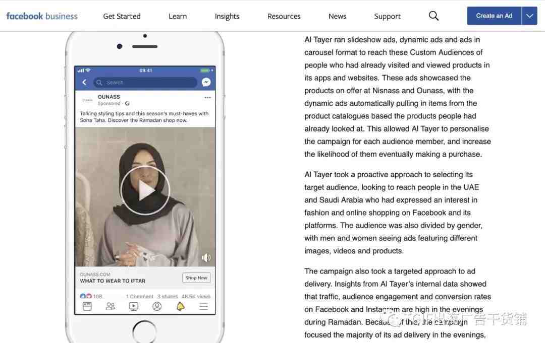Open the three-dot post options menu
Image resolution: width=545 pixels, height=343 pixels.
point(207,97)
